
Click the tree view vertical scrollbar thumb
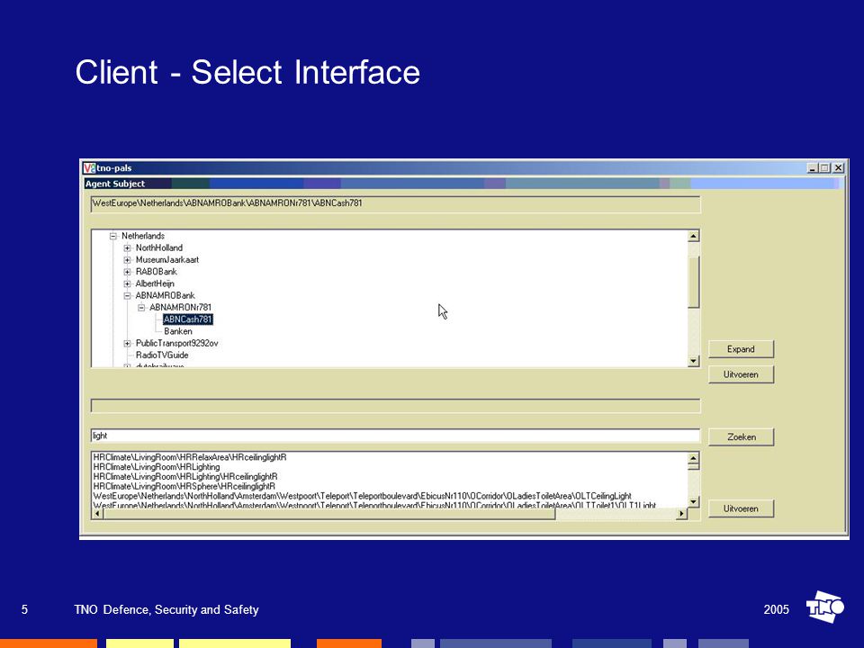[x=694, y=282]
